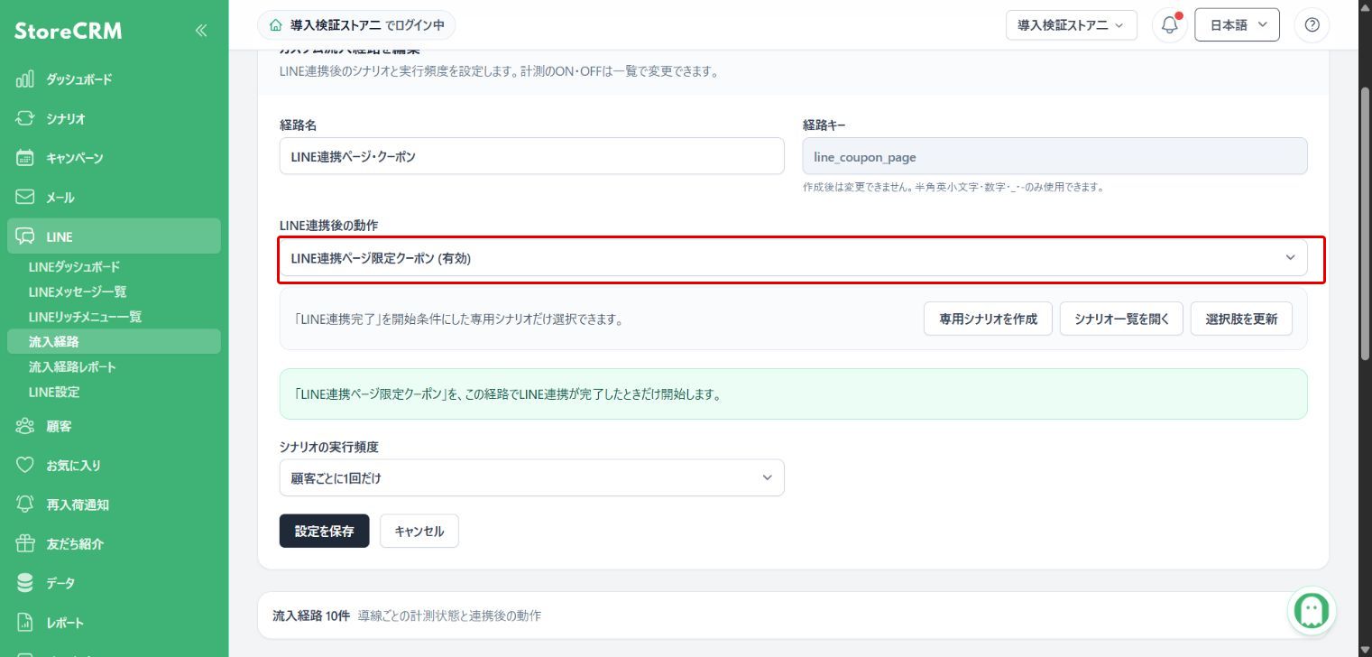The width and height of the screenshot is (1372, 657).
Task: Open LINEダッシュボード in sidebar
Action: coord(74,267)
